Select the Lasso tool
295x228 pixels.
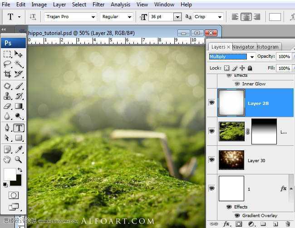[x=7, y=64]
